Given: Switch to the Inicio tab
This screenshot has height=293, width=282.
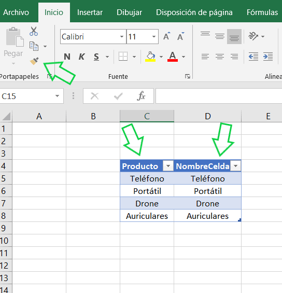Looking at the screenshot, I should tap(54, 12).
